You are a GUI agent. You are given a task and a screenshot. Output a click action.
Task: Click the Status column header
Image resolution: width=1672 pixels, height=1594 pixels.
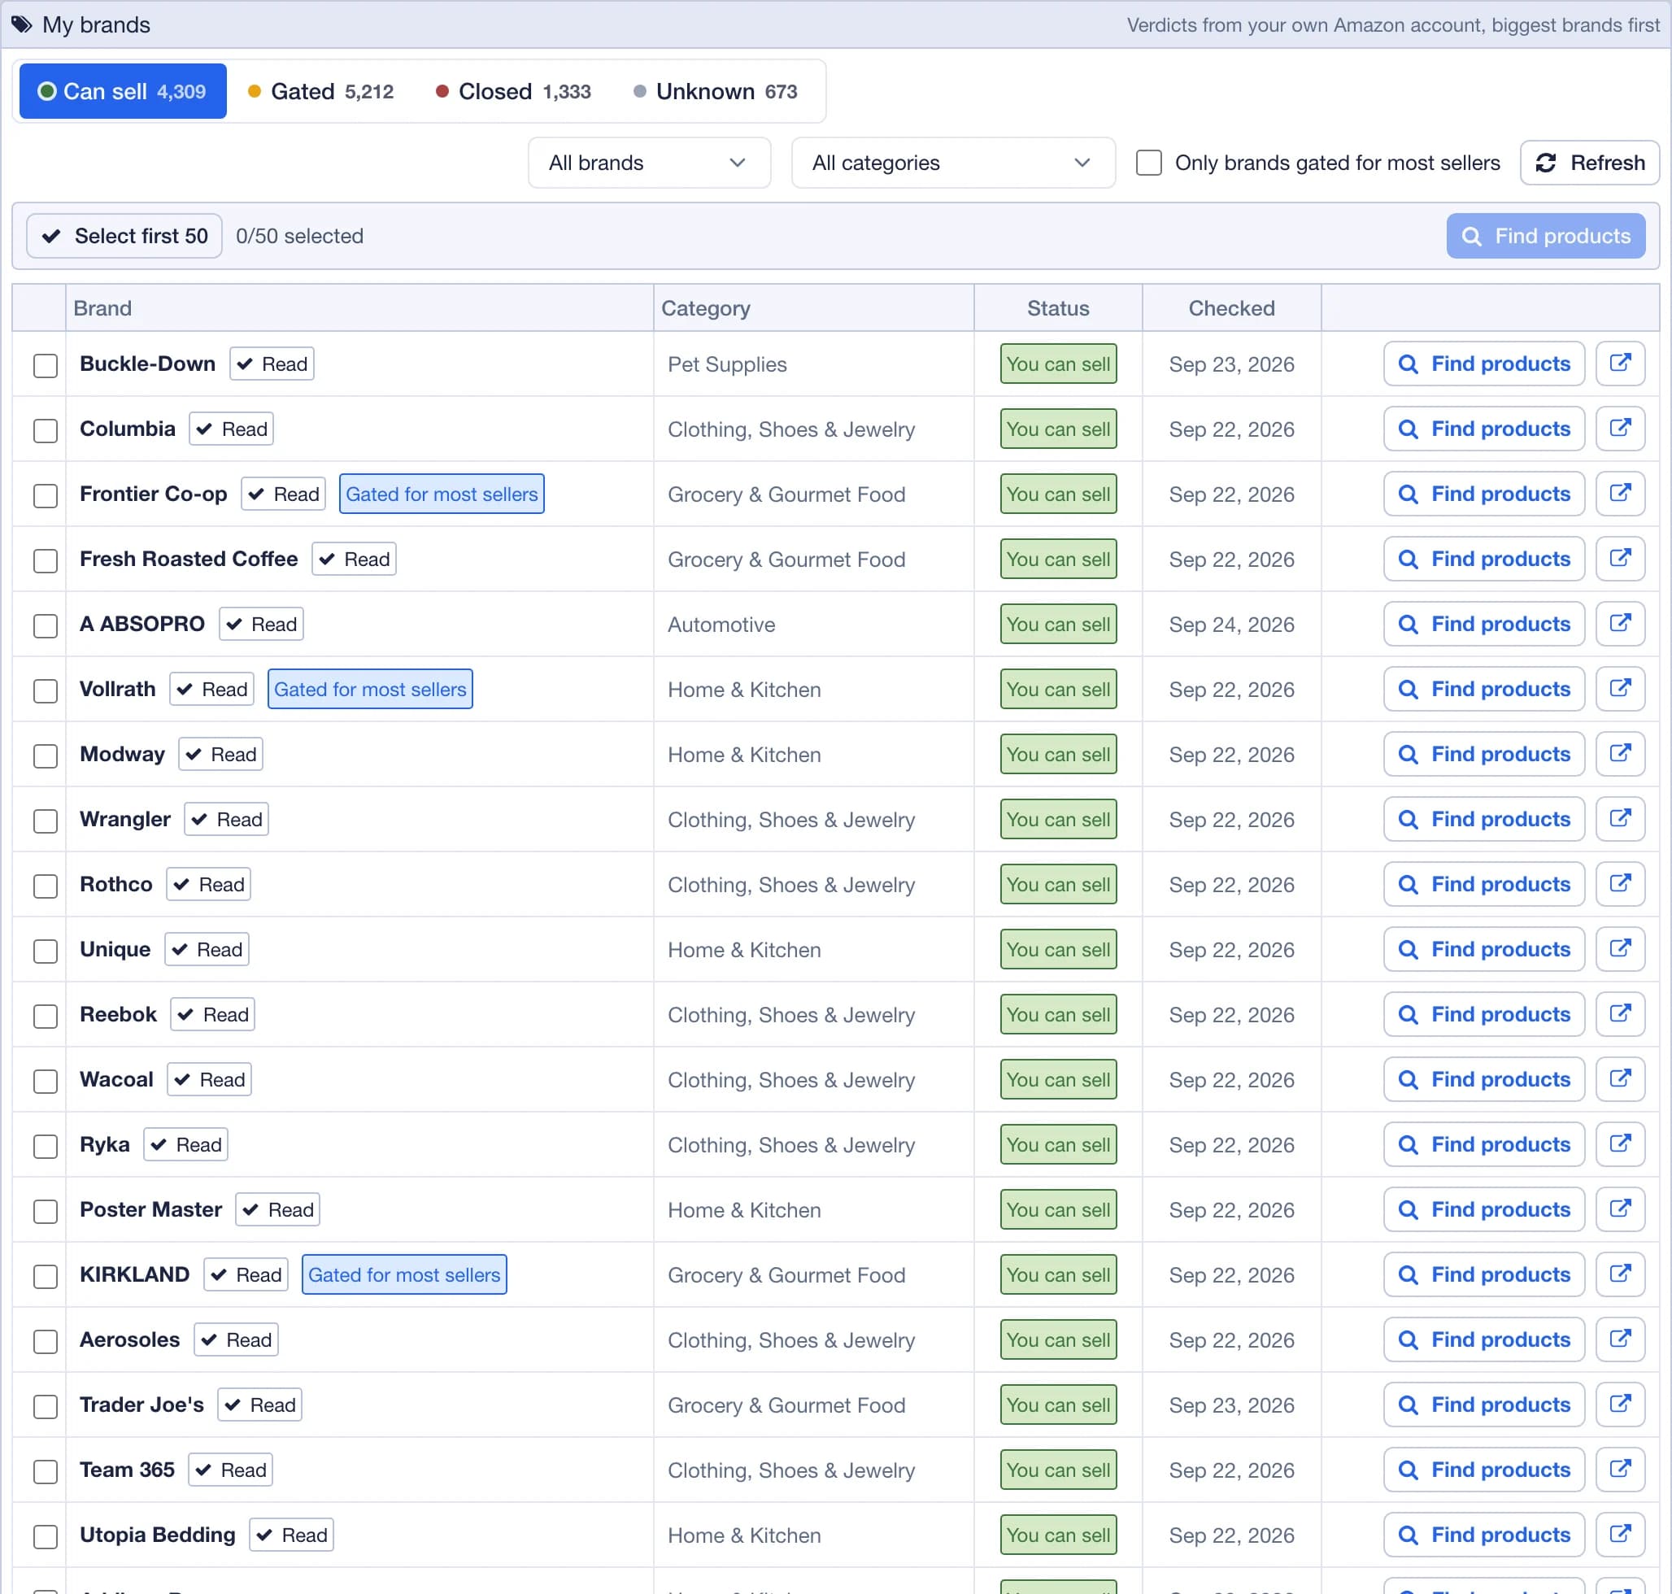(x=1058, y=307)
